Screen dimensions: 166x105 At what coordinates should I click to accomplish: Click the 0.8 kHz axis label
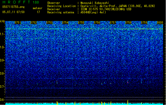pos(2,73)
